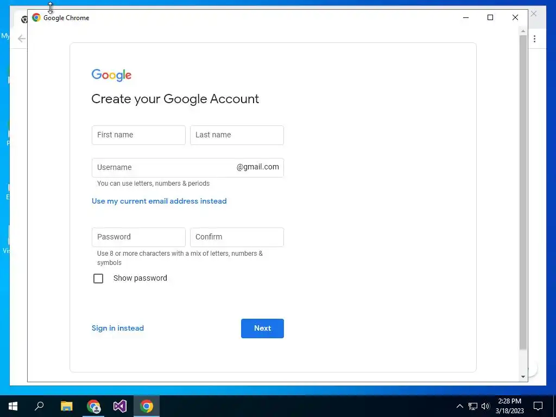The height and width of the screenshot is (417, 556).
Task: Launch Visual Studio from the taskbar
Action: tap(120, 406)
